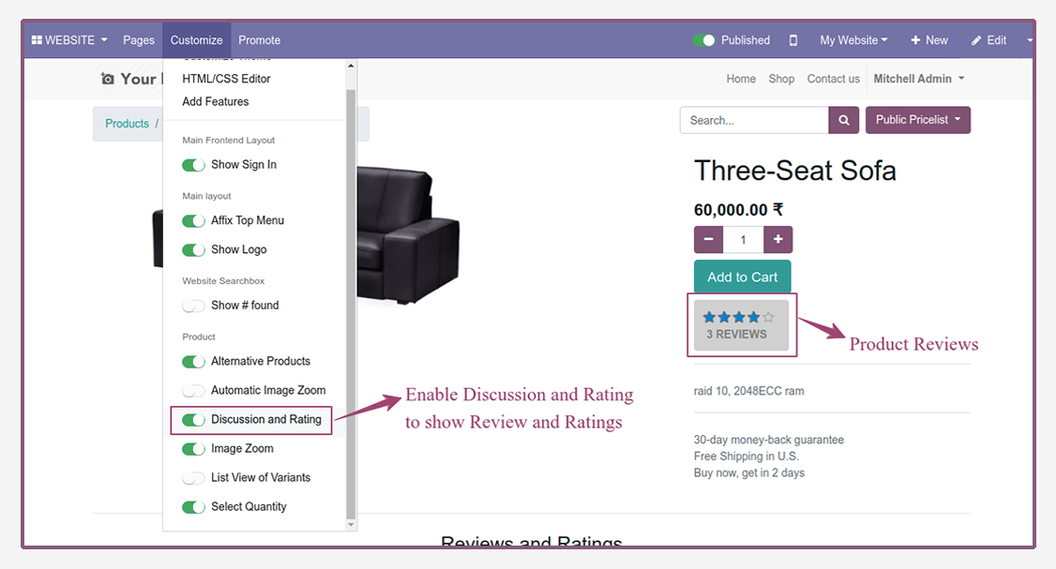Toggle the Published switch
Image resolution: width=1056 pixels, height=569 pixels.
pos(703,40)
